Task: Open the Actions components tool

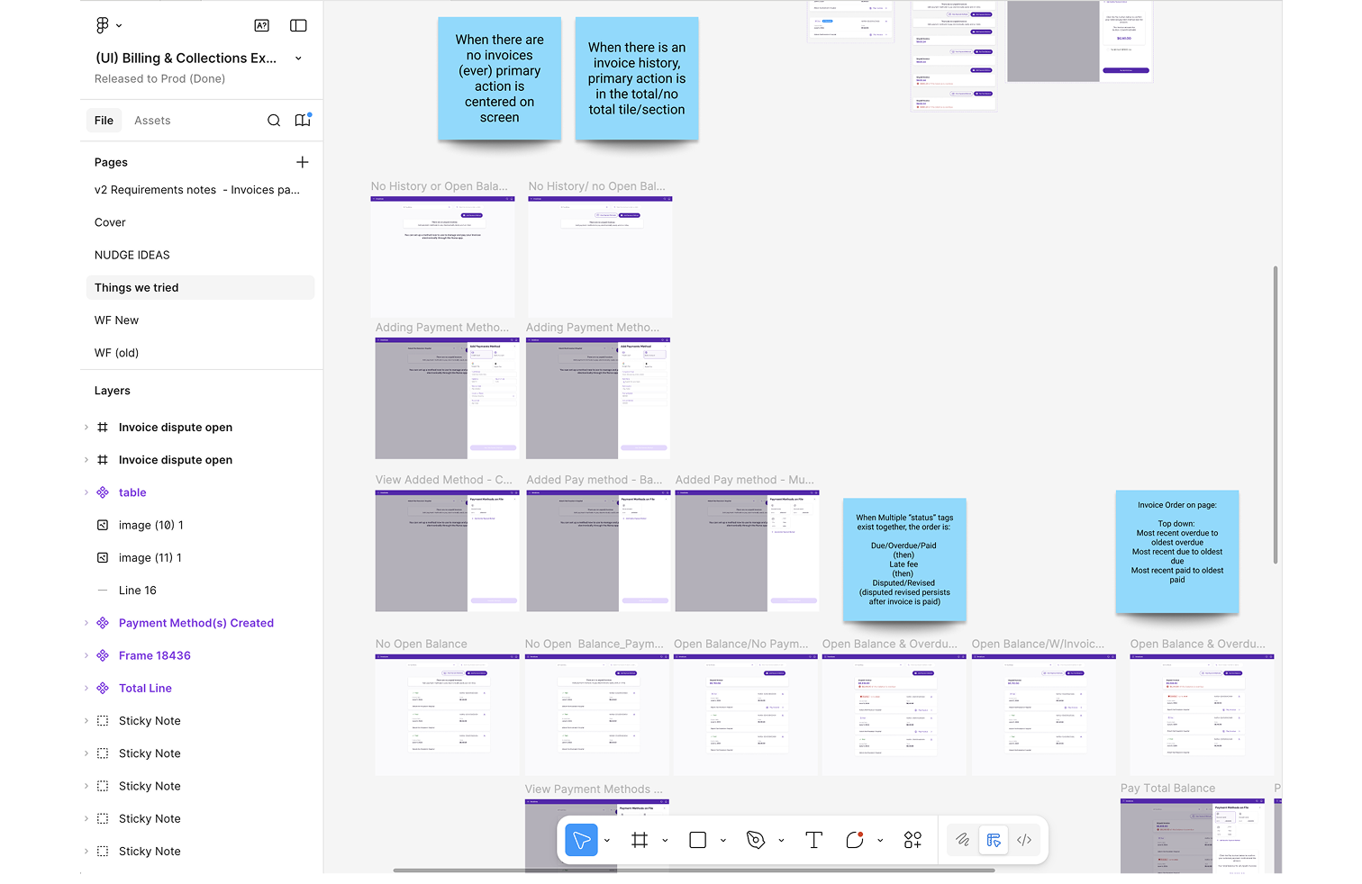Action: pos(913,840)
